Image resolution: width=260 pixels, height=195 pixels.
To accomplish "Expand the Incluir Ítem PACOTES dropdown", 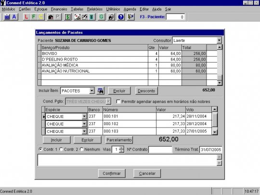I will click(x=91, y=91).
